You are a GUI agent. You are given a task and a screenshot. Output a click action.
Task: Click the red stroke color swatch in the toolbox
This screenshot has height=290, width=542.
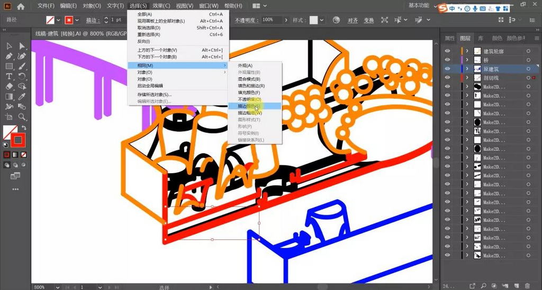click(x=19, y=141)
